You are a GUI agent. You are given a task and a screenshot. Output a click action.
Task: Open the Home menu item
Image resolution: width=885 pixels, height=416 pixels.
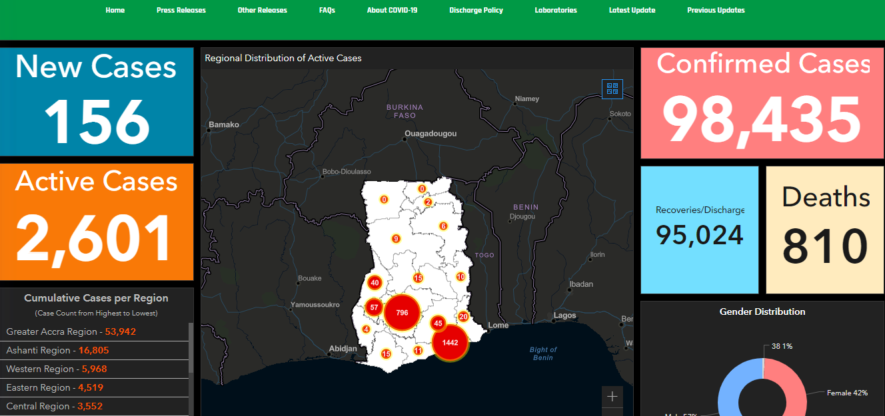pyautogui.click(x=115, y=11)
